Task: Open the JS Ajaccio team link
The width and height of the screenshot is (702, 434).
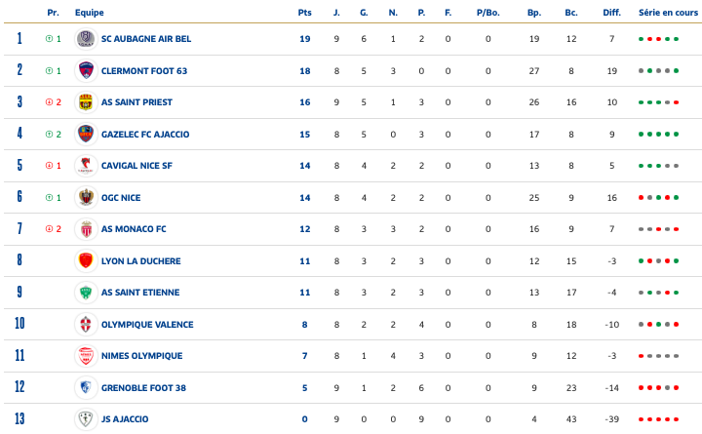Action: (125, 419)
